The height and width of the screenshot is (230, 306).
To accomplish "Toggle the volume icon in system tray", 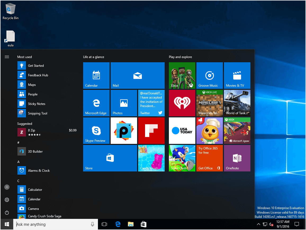I will click(x=271, y=224).
